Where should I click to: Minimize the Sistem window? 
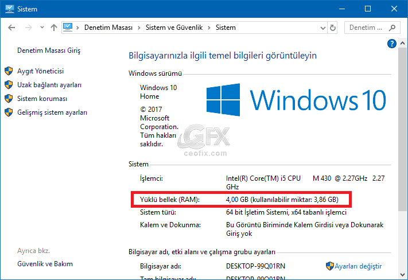[x=342, y=9]
